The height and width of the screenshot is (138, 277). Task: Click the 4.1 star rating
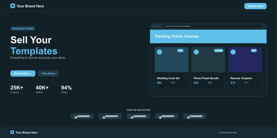(x=247, y=82)
